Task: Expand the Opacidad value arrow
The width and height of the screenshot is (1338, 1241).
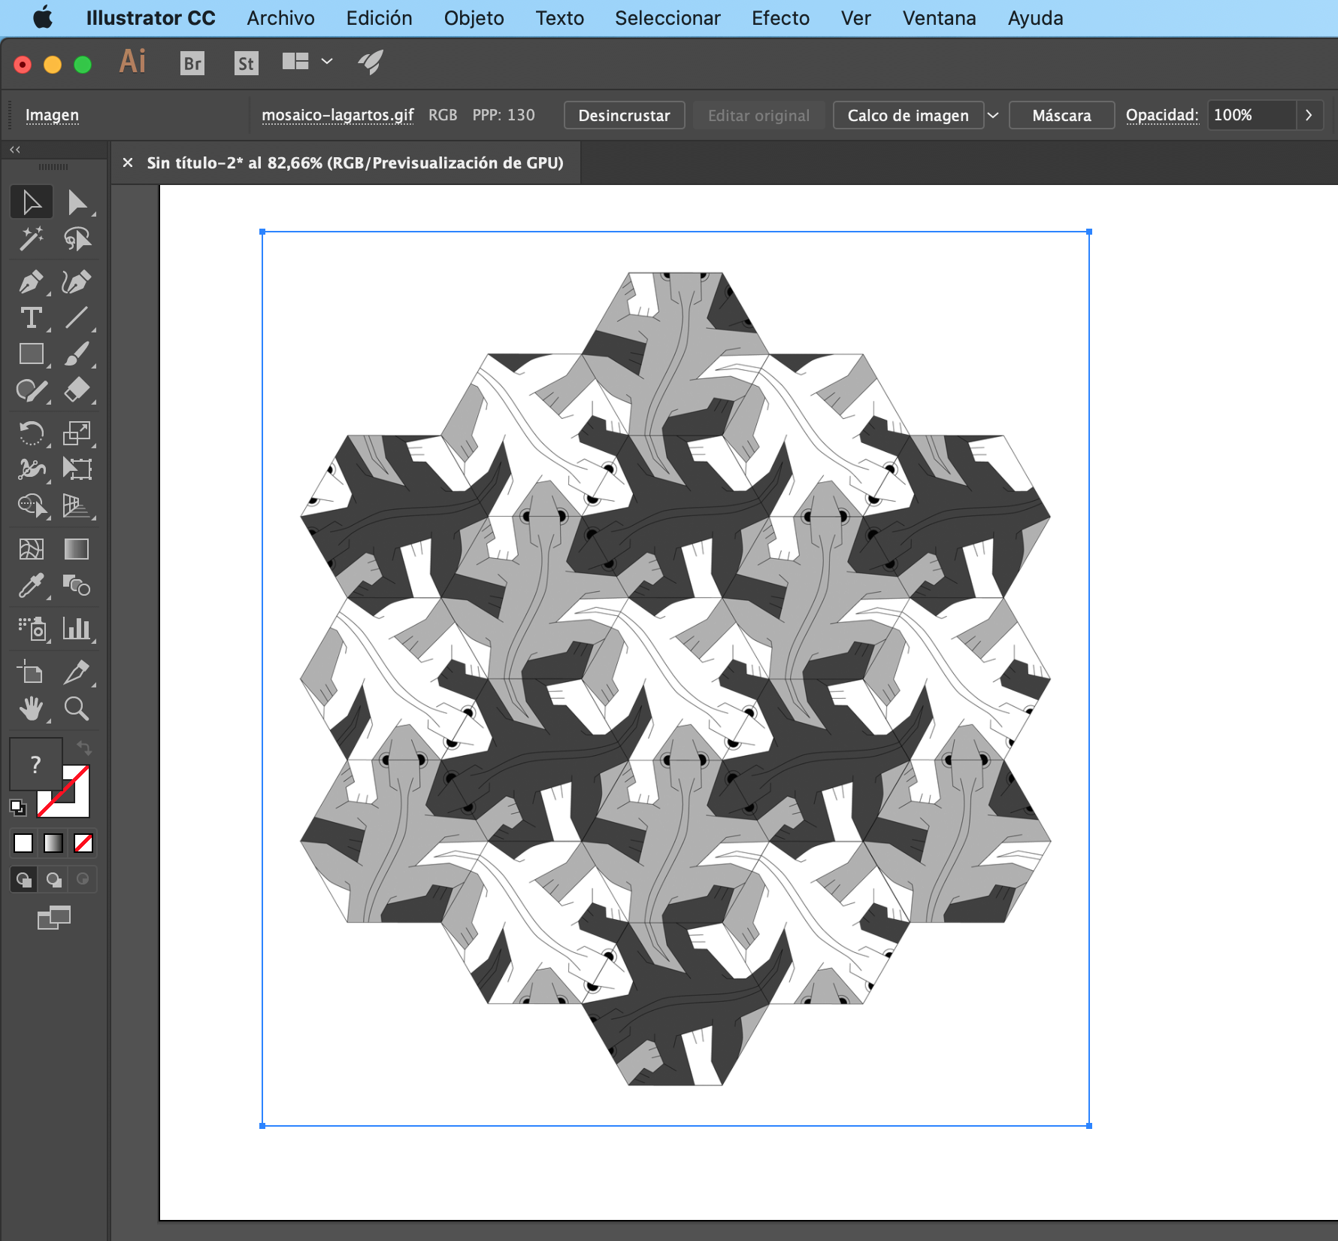Action: pyautogui.click(x=1309, y=115)
